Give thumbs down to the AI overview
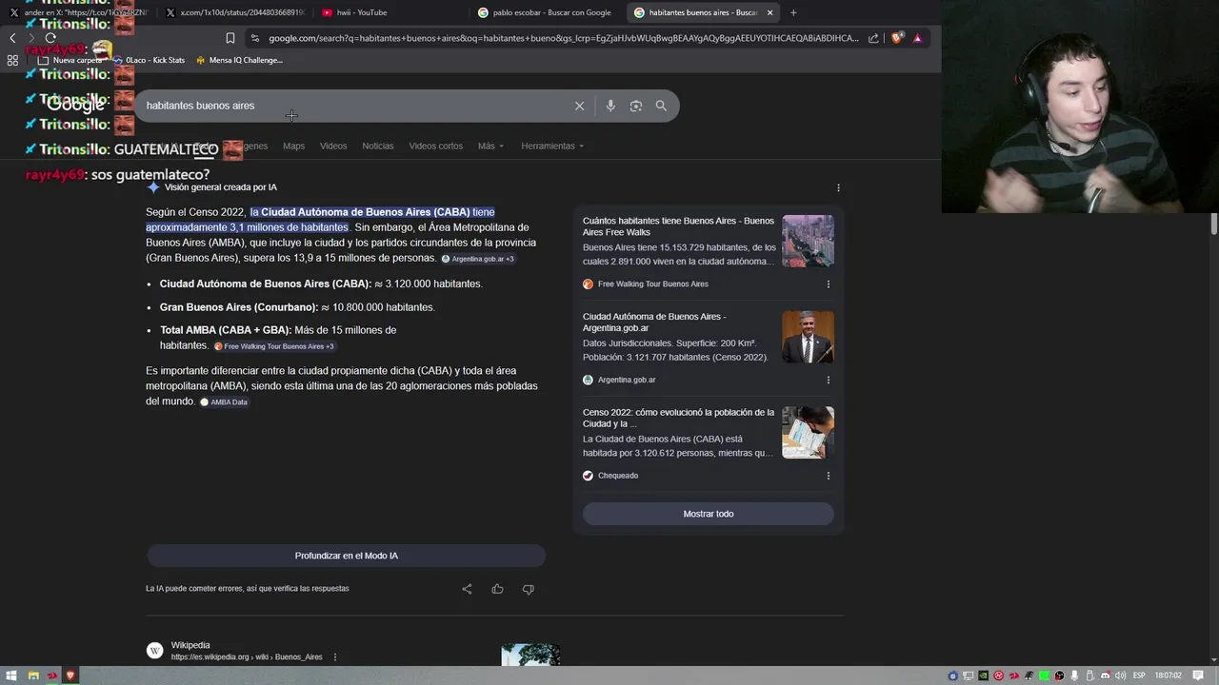The width and height of the screenshot is (1219, 685). pos(528,589)
